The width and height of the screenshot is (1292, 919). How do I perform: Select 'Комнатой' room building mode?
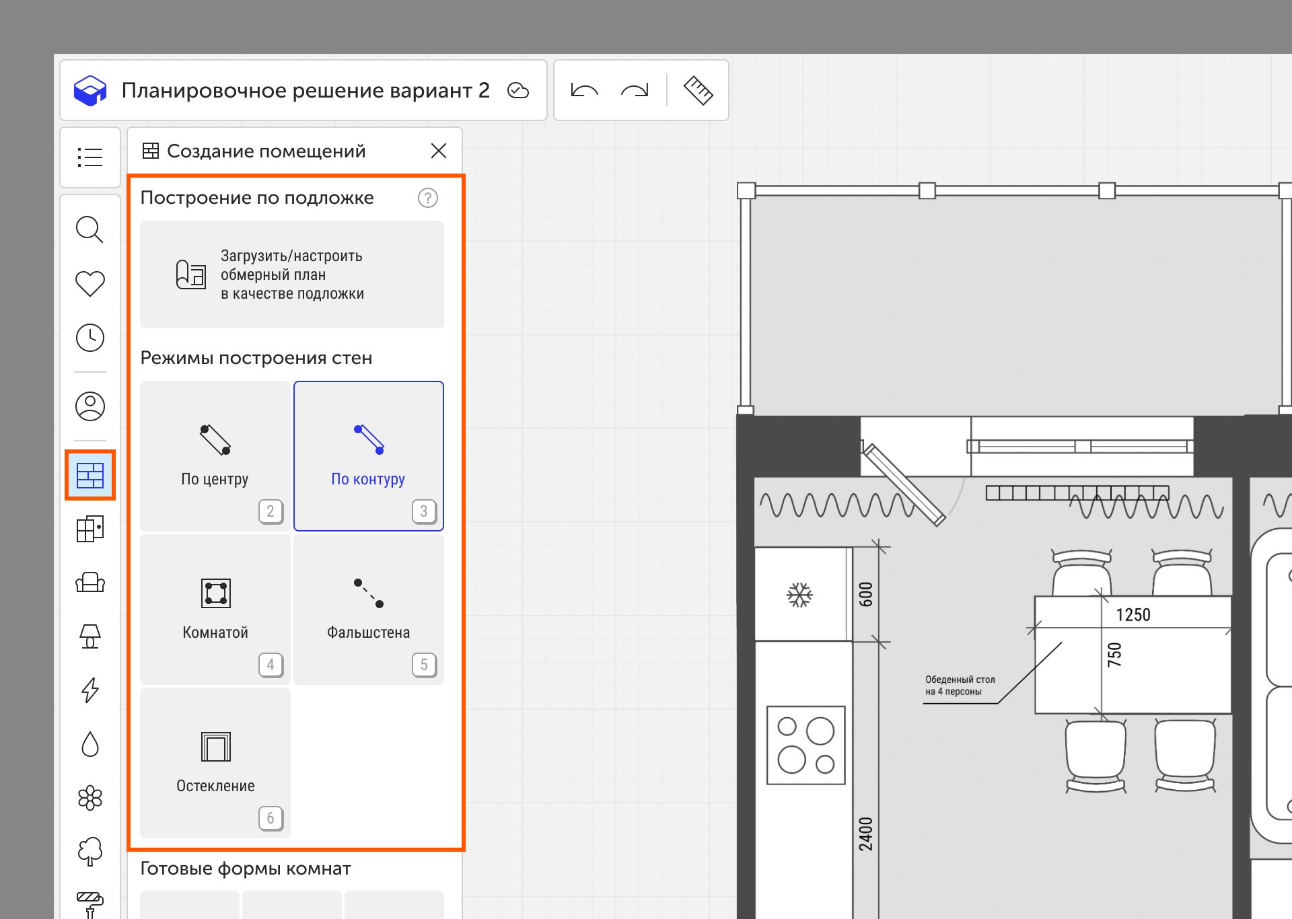pyautogui.click(x=215, y=610)
